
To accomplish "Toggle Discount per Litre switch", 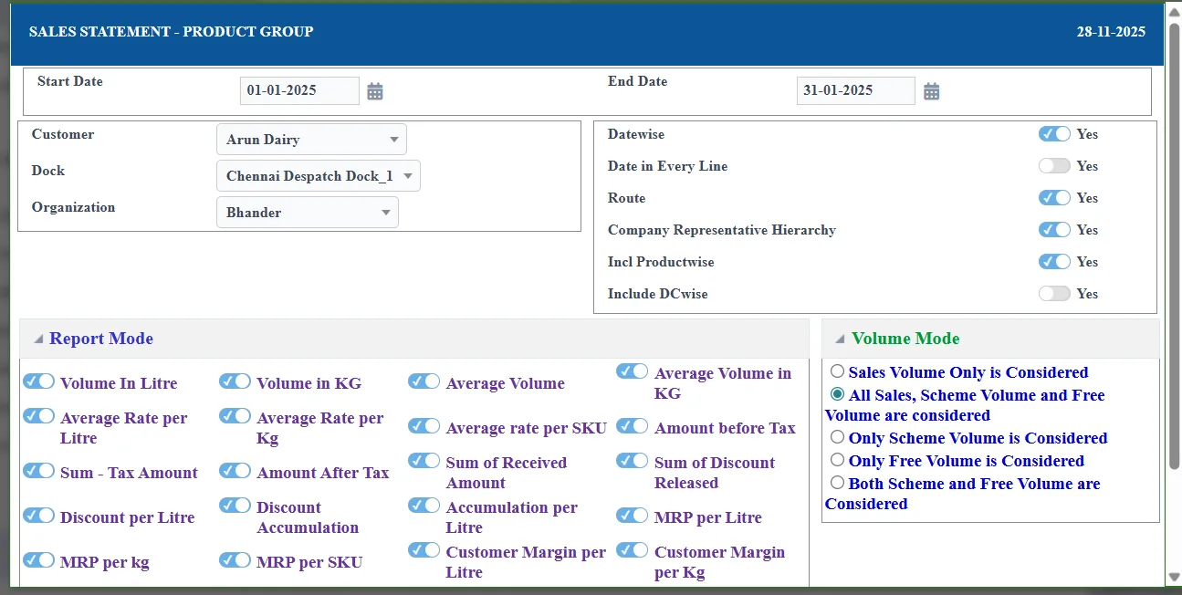I will 39,516.
